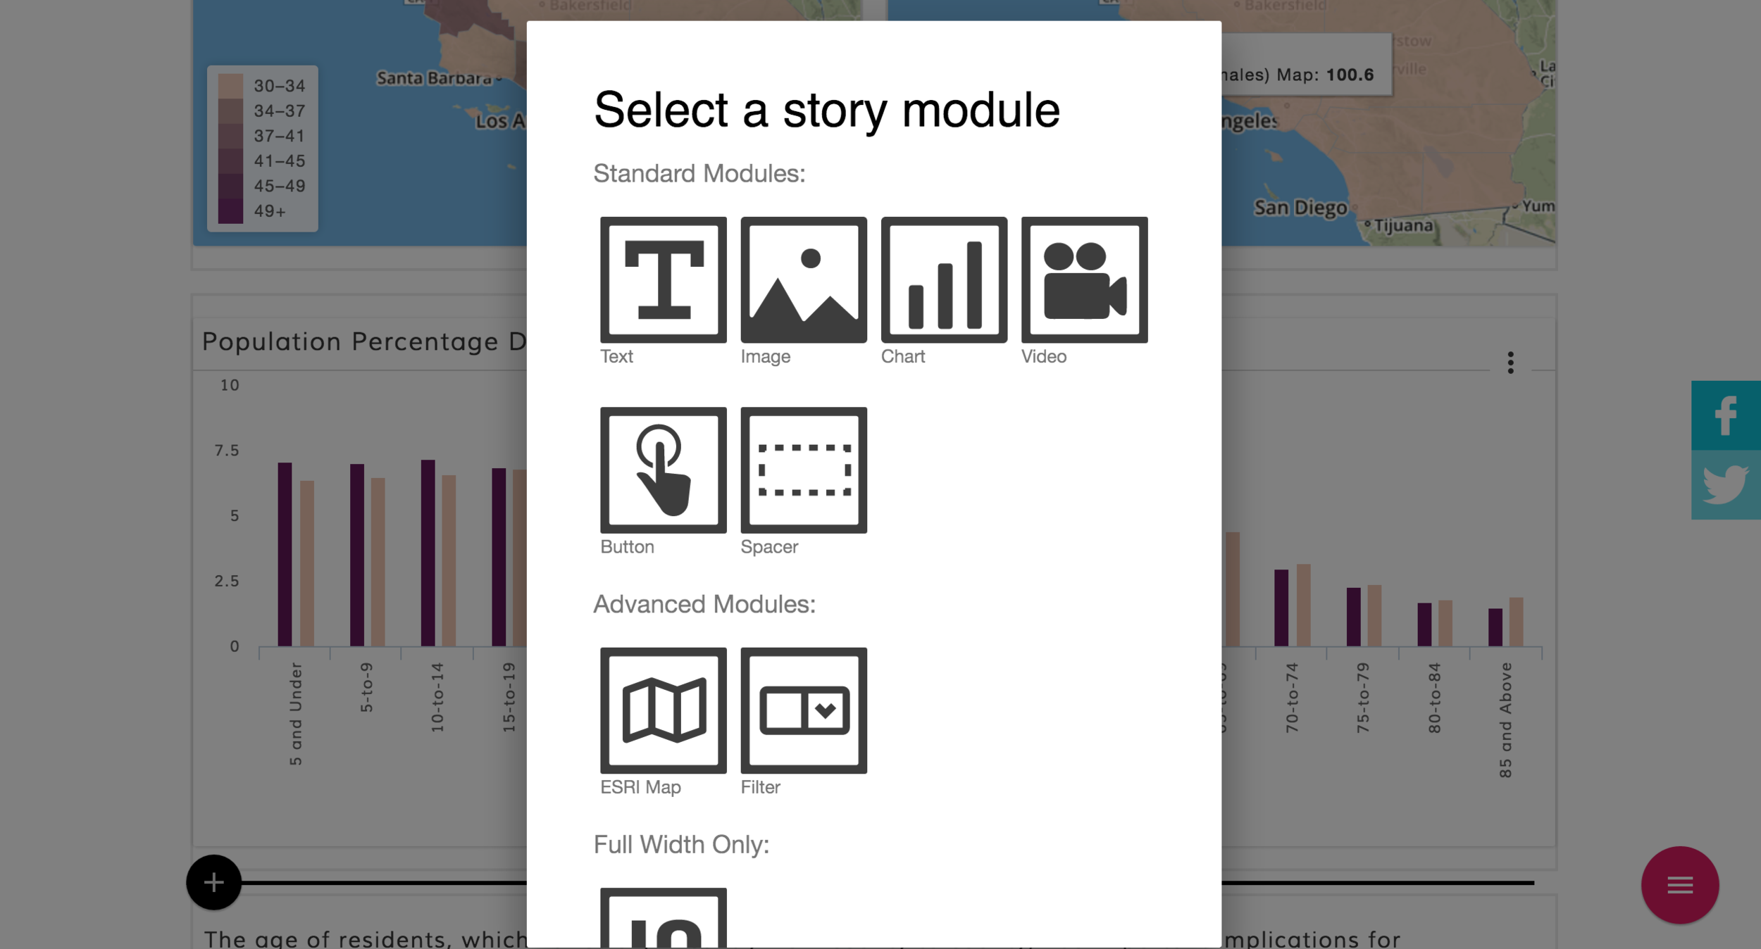
Task: Click the 49+ legend color swatch
Action: coord(230,211)
